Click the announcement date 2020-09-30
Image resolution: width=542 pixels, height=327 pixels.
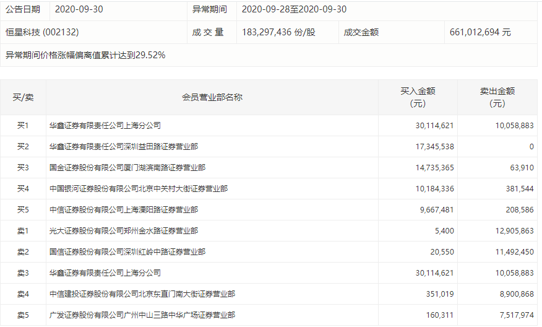79,9
